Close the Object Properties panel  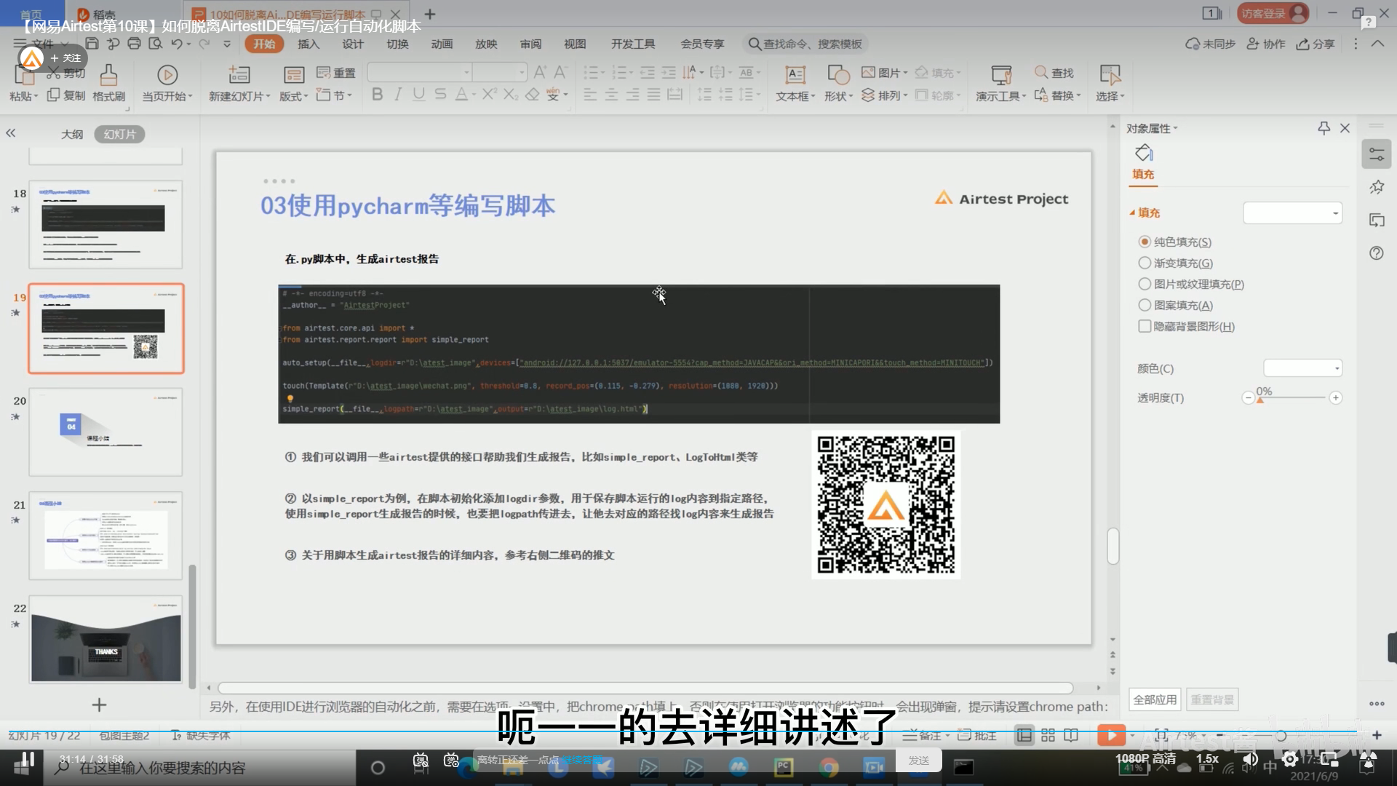pos(1345,128)
